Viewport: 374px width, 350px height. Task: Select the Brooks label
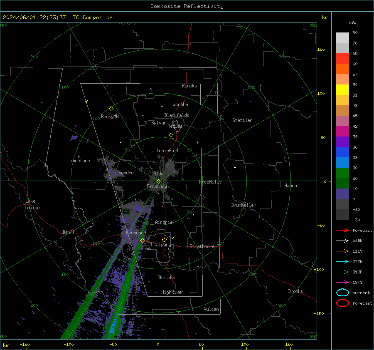click(x=295, y=291)
